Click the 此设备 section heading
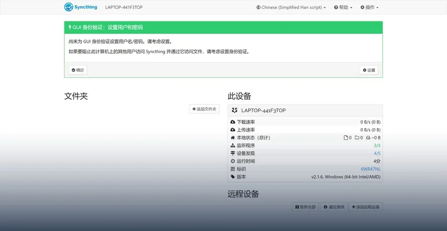Screen dimensions: 447x231 [x=240, y=96]
